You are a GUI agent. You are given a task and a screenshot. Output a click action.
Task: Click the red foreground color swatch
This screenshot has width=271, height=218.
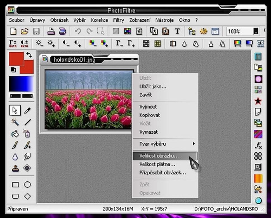click(16, 59)
